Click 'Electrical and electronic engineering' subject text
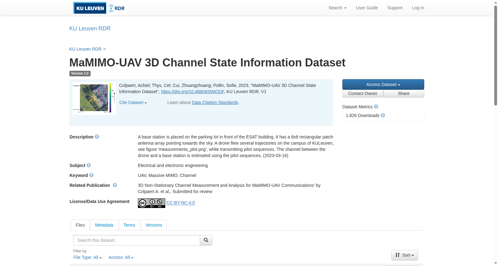The image size is (498, 266). pyautogui.click(x=173, y=165)
